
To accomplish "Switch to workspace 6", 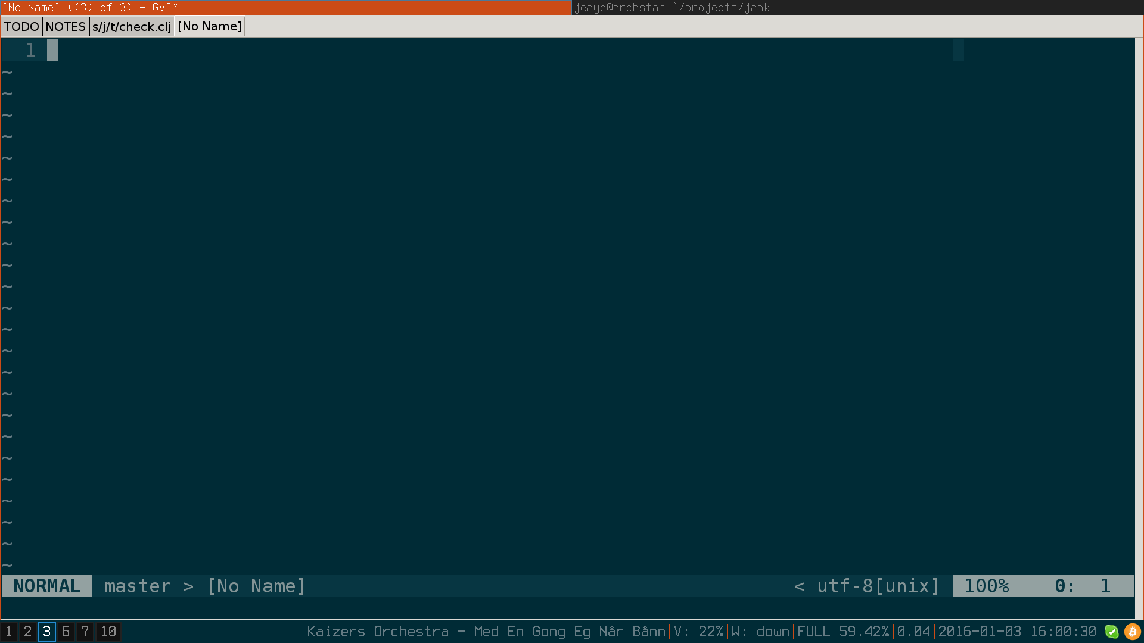I will (66, 632).
